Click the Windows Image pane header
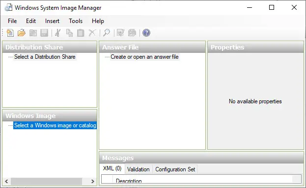 (50, 116)
